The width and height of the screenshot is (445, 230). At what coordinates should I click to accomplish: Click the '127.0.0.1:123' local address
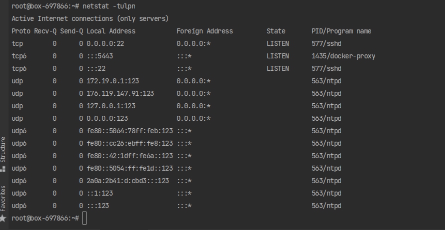point(110,106)
